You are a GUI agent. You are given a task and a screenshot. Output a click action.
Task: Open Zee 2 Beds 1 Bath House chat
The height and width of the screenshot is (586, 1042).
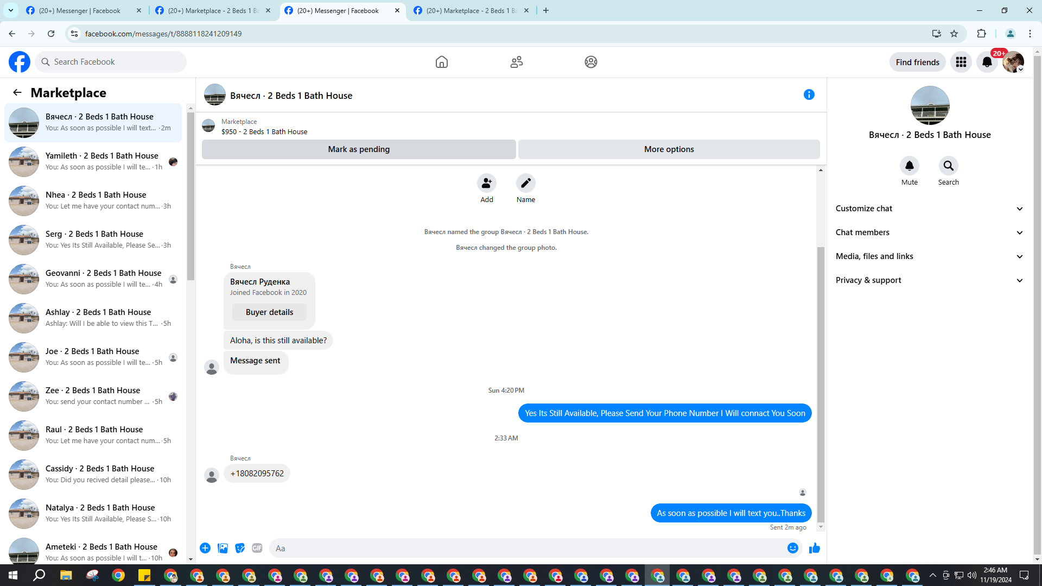click(x=93, y=396)
